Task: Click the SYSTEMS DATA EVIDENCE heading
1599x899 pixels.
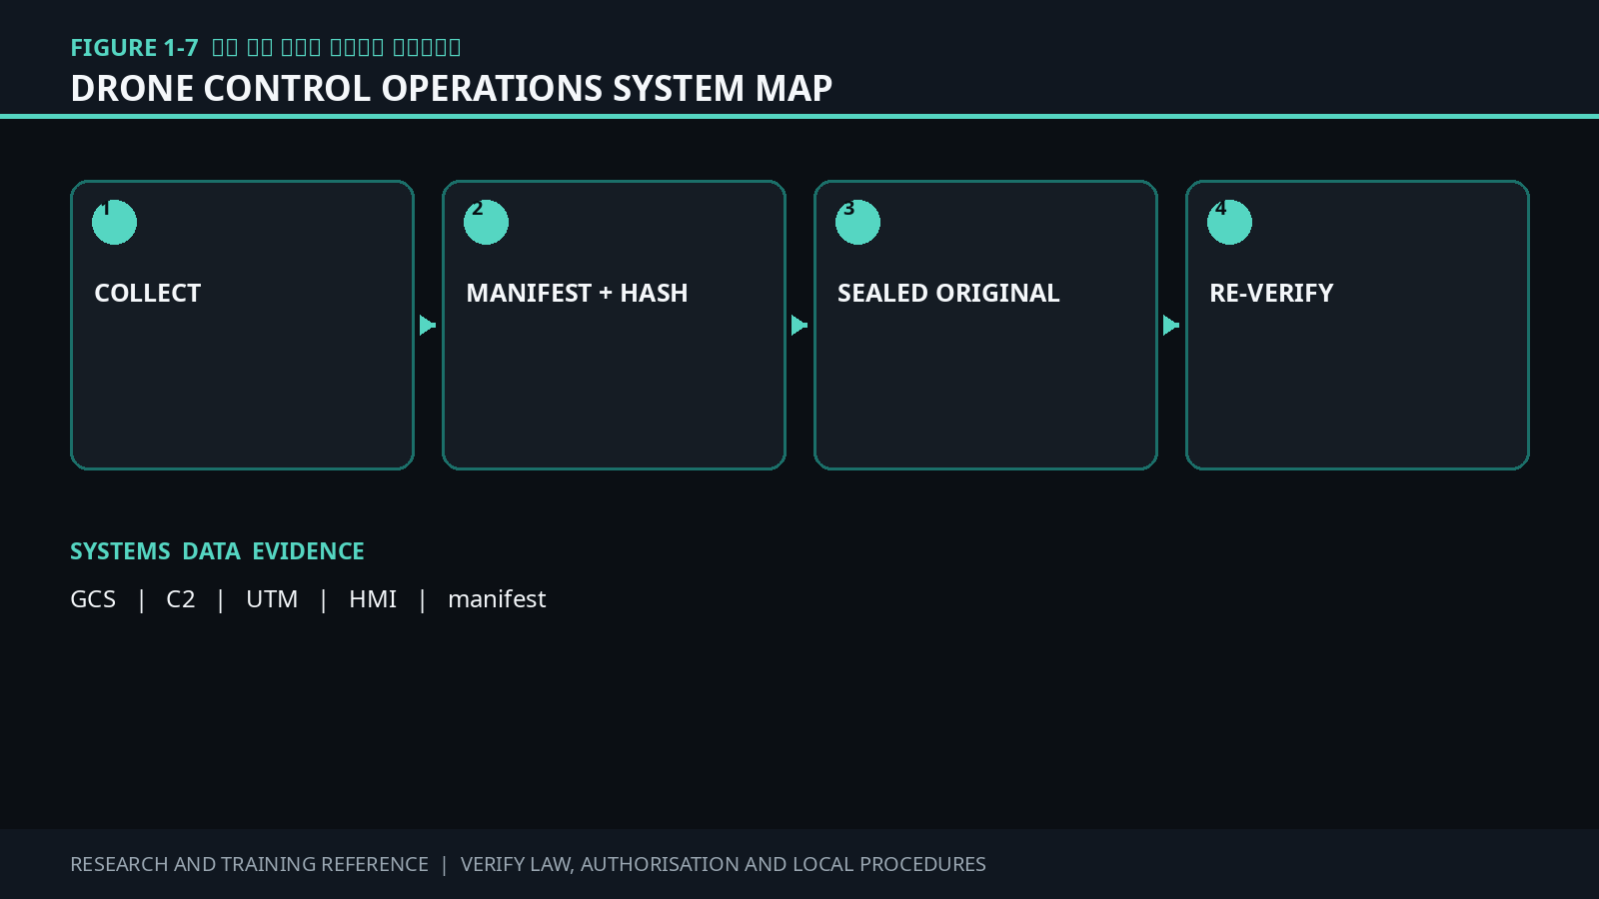Action: (x=217, y=551)
